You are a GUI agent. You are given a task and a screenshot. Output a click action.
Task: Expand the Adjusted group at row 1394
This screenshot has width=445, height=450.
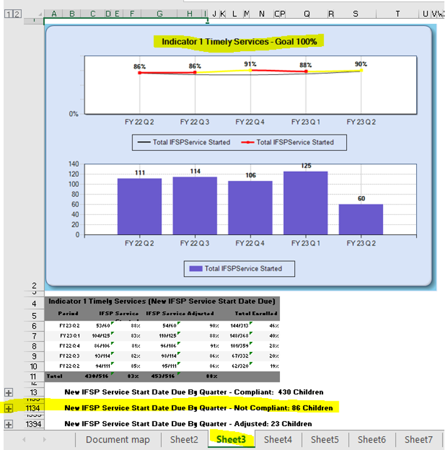coord(9,424)
